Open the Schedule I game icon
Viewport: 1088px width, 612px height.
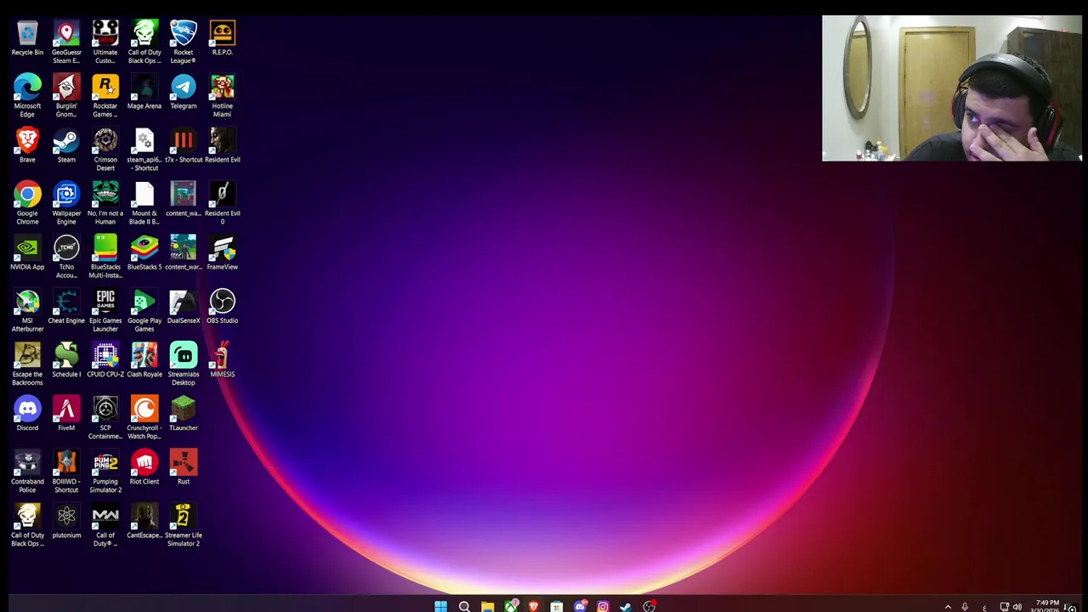pyautogui.click(x=66, y=360)
